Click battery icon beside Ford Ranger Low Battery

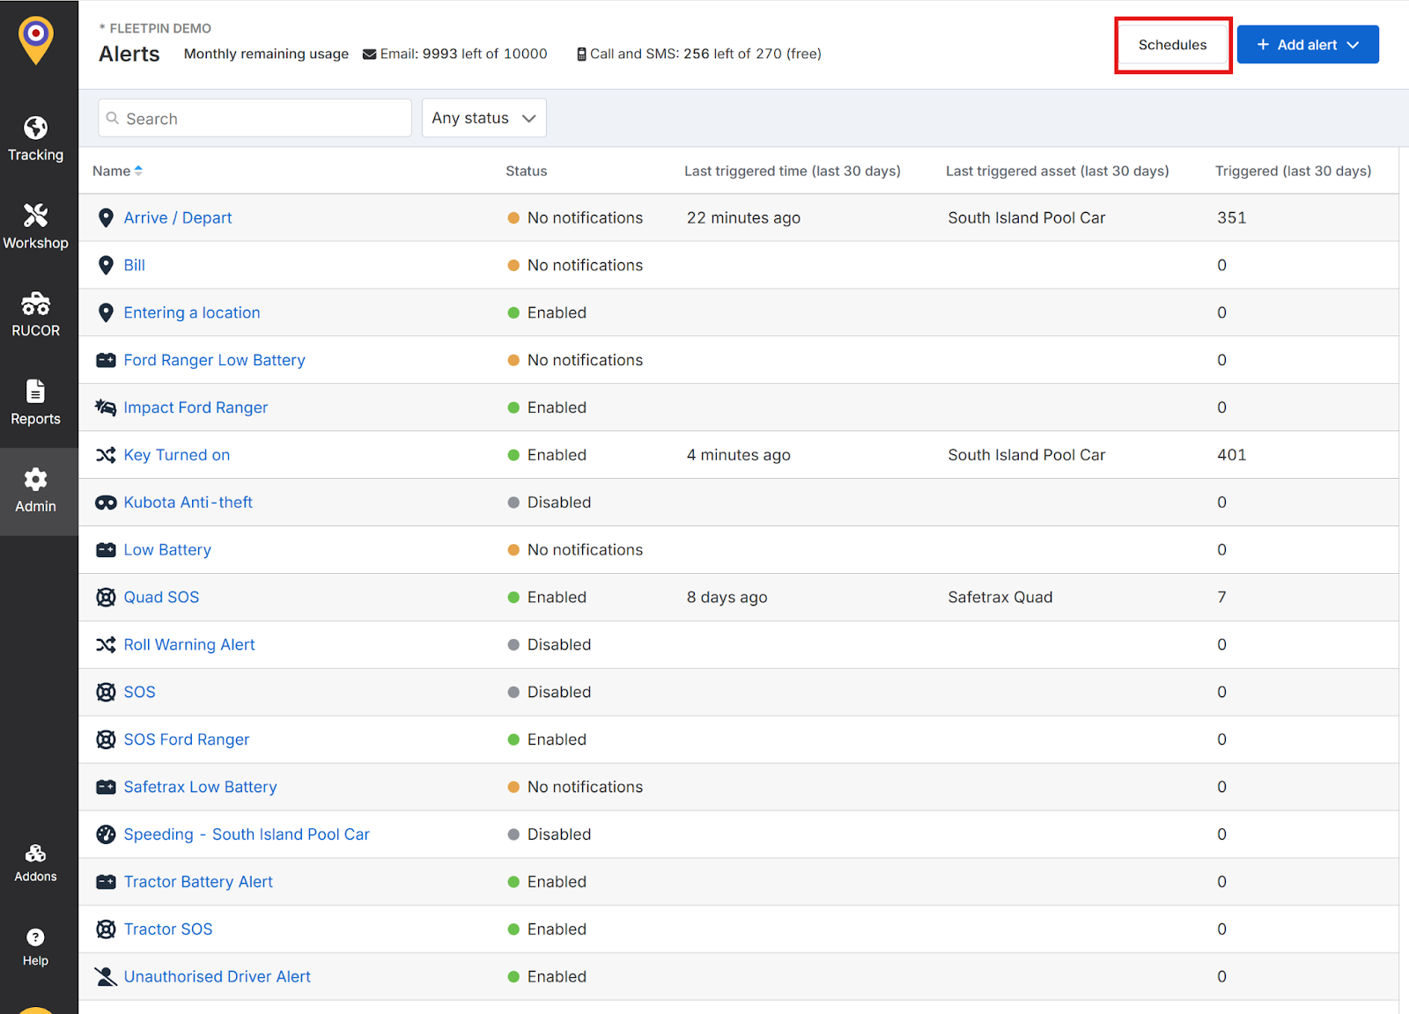106,360
